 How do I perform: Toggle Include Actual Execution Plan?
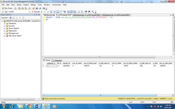(61, 12)
